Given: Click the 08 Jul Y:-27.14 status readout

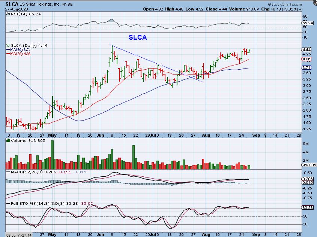Looking at the screenshot, I should click(x=19, y=235).
